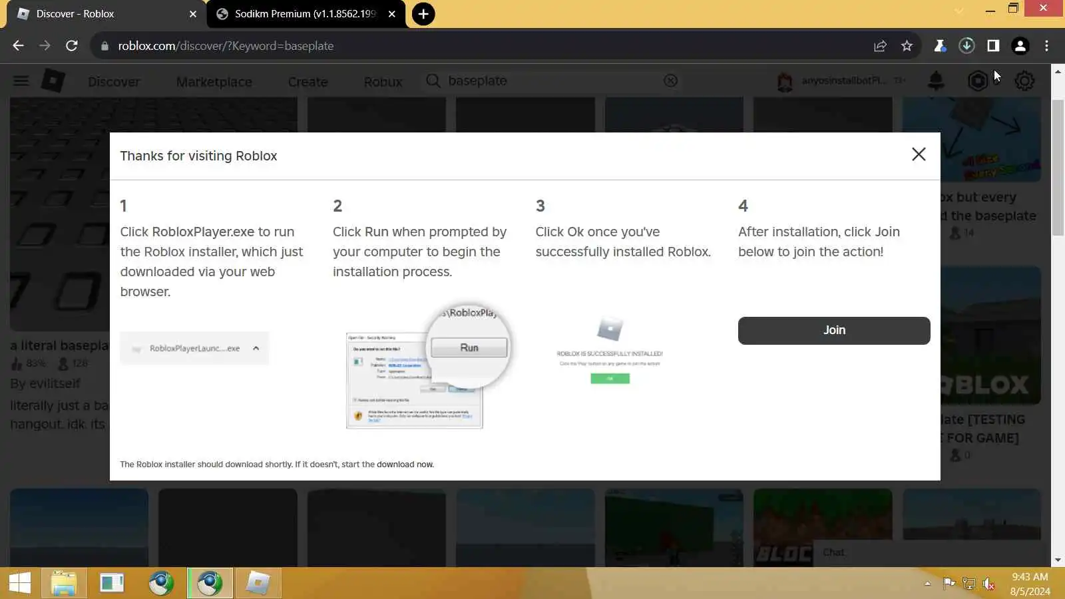Open the Roblox settings gear
Screen dimensions: 1065x599
pos(1024,81)
